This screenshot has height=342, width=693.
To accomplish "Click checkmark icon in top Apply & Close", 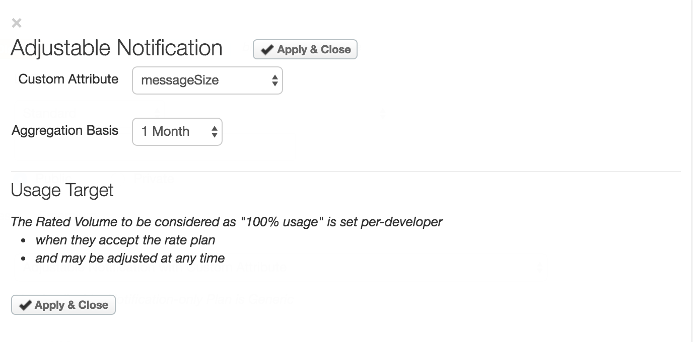I will click(268, 50).
